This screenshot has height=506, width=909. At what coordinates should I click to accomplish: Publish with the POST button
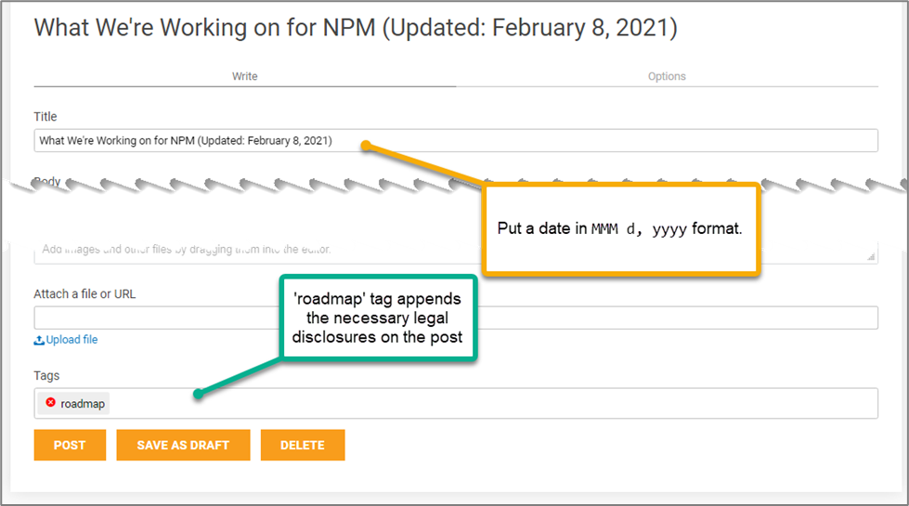pyautogui.click(x=70, y=445)
